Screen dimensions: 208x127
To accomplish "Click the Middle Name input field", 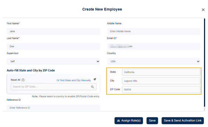I will coord(153,31).
